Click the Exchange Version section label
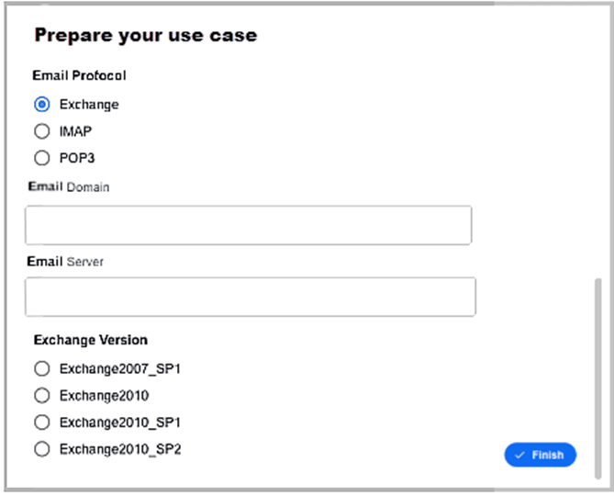This screenshot has width=614, height=496. (x=91, y=340)
